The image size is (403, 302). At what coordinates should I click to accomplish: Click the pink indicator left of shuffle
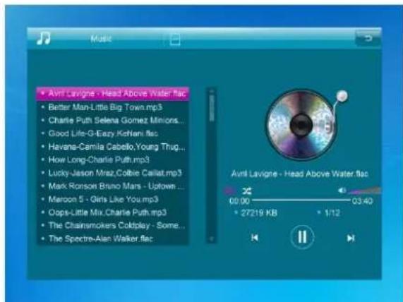coord(229,191)
